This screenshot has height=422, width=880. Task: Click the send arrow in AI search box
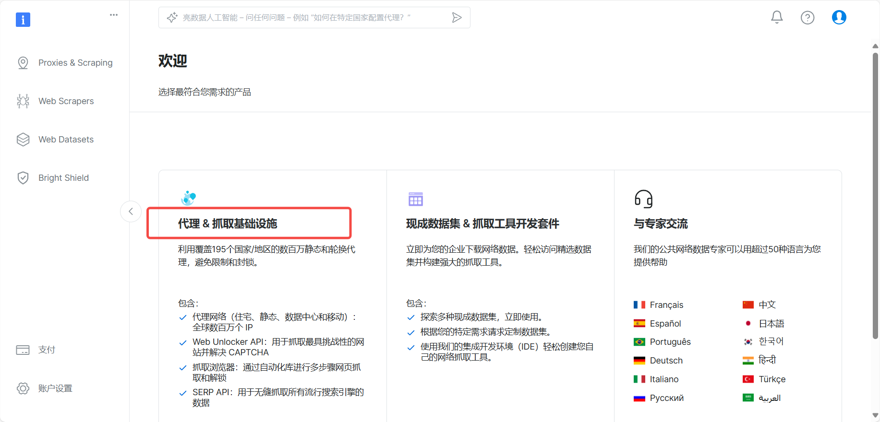pos(457,18)
